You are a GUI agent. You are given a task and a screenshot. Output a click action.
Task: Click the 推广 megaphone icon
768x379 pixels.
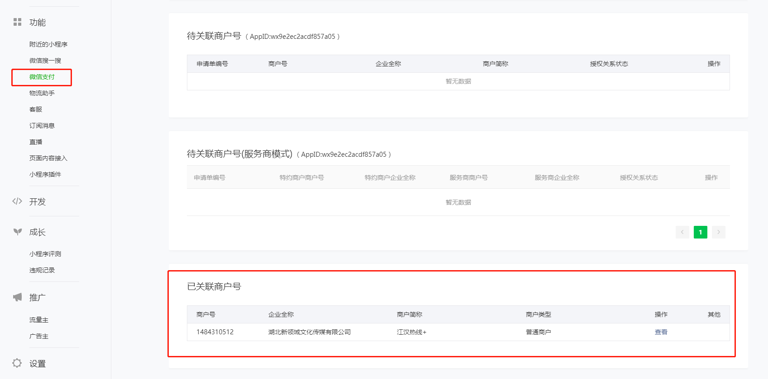point(17,297)
